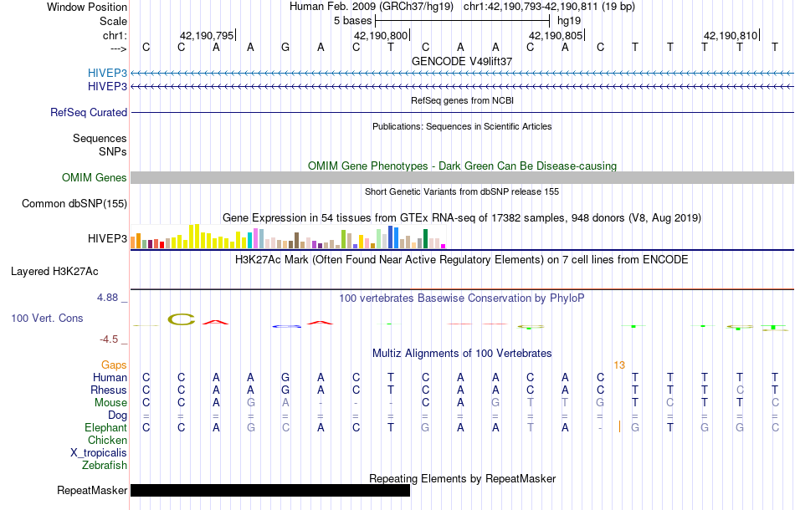Screen dimensions: 795x510
Task: Click the Window Position label
Action: [87, 7]
